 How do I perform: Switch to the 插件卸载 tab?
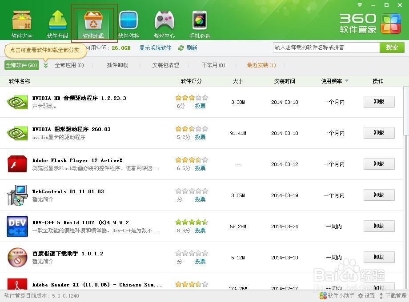[118, 65]
